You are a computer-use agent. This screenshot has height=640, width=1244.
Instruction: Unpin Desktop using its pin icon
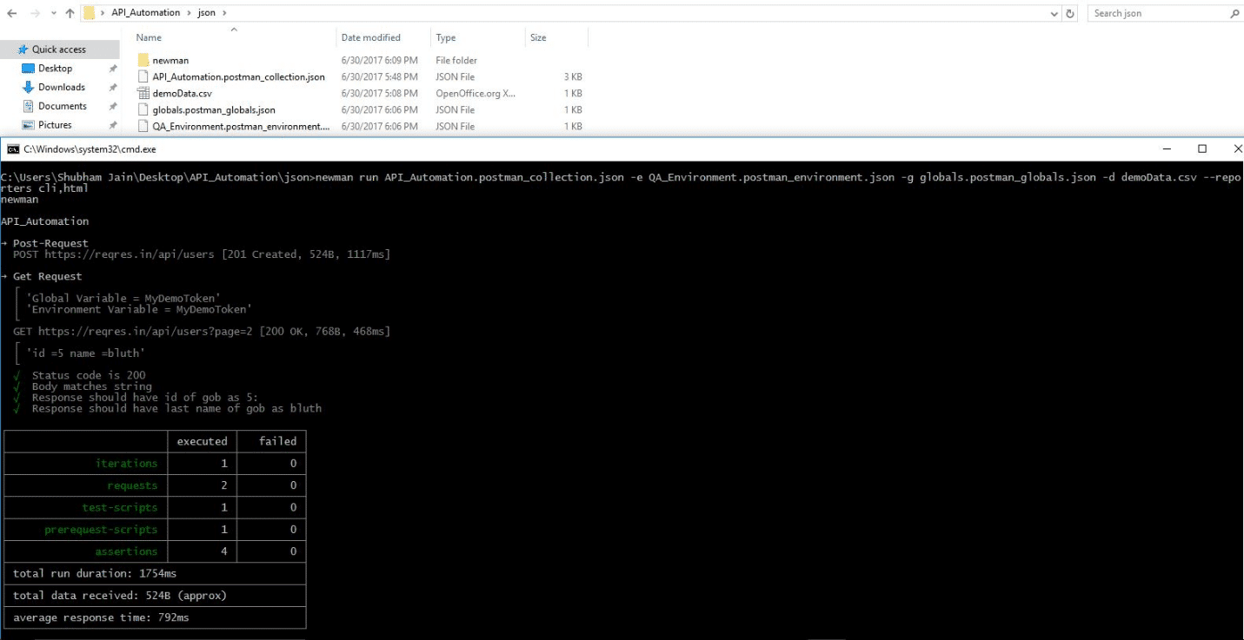(x=113, y=69)
